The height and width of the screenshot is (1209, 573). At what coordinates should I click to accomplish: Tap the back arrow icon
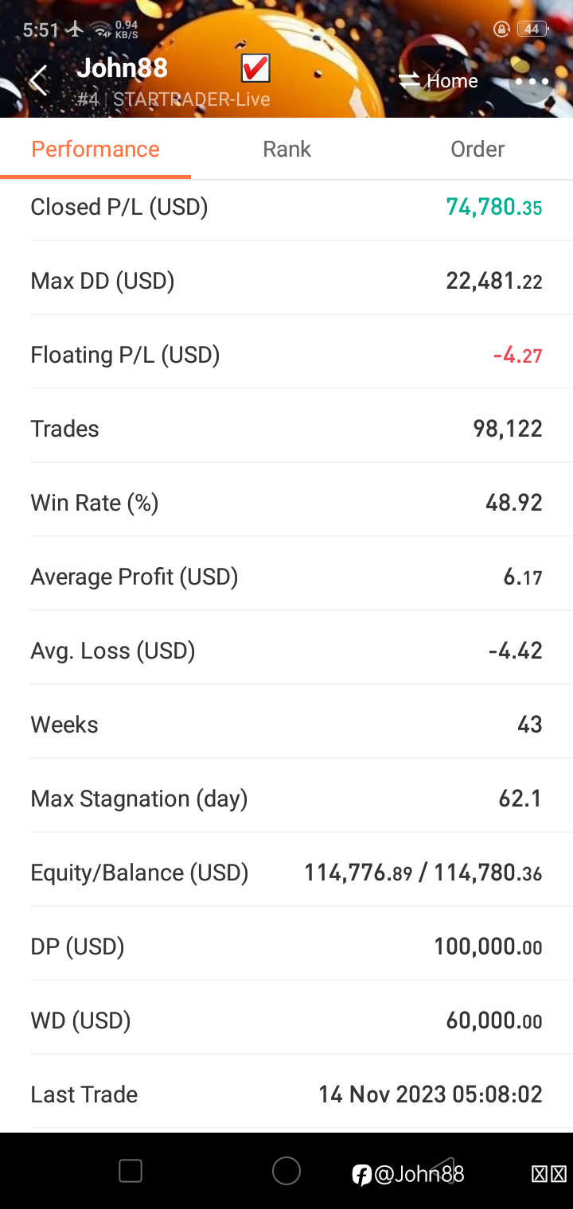(37, 80)
